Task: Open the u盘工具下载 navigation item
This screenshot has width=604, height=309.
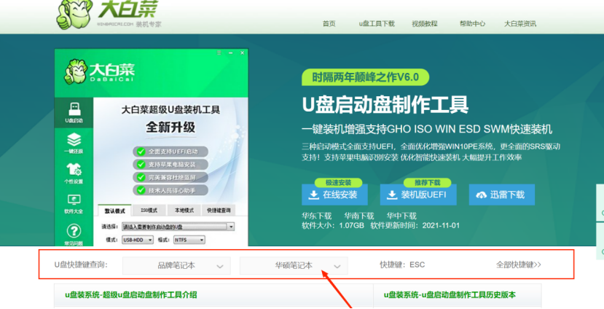Action: 377,23
